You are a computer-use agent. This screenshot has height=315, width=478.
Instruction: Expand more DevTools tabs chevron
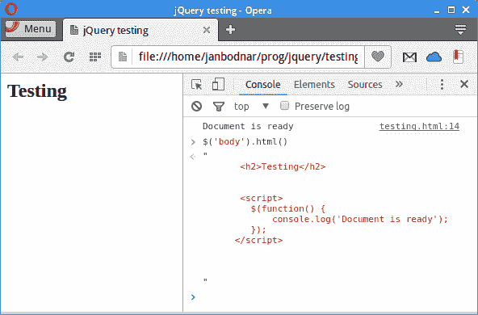[x=399, y=84]
